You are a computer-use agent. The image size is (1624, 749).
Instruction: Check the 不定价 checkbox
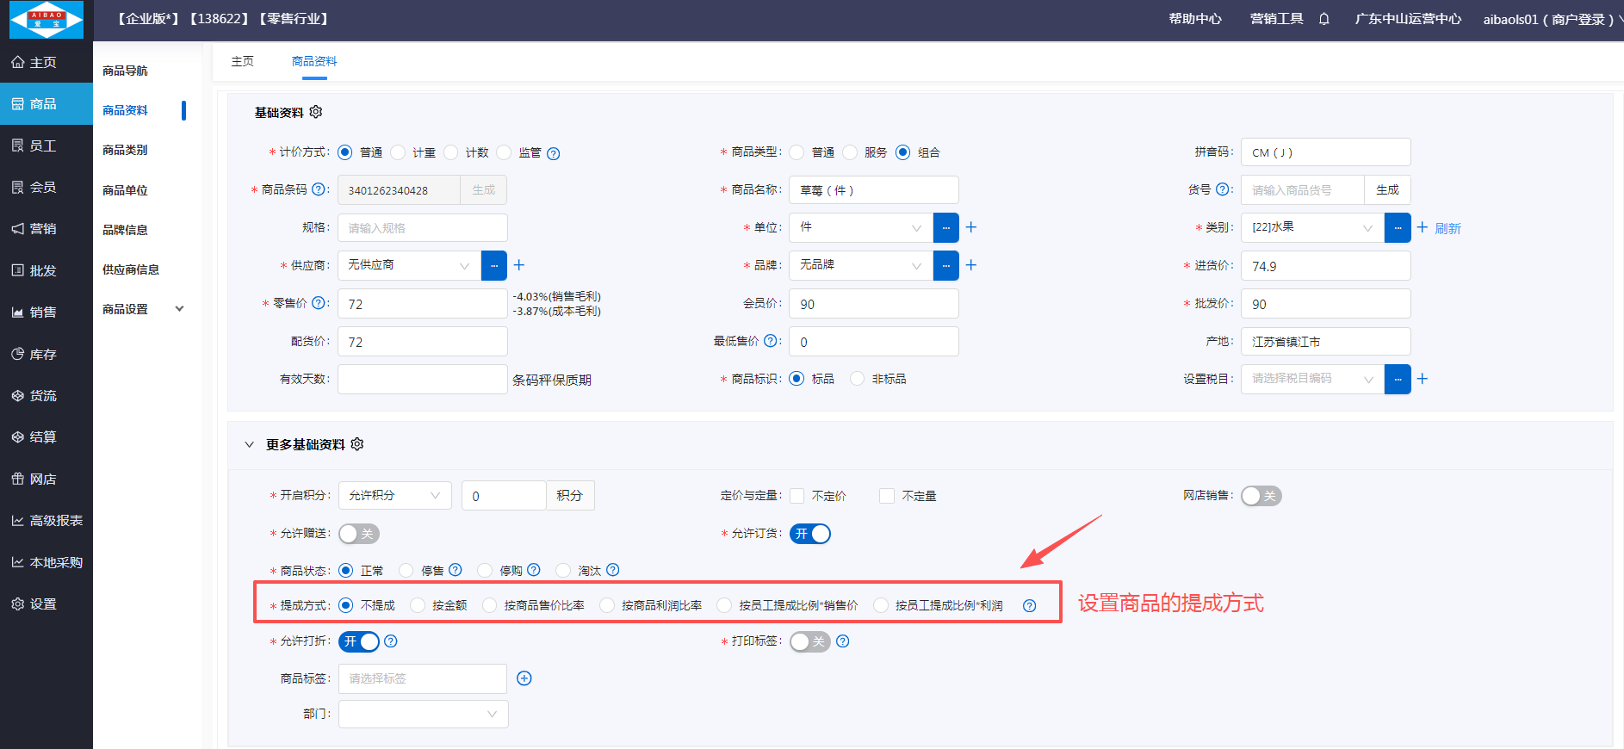797,496
